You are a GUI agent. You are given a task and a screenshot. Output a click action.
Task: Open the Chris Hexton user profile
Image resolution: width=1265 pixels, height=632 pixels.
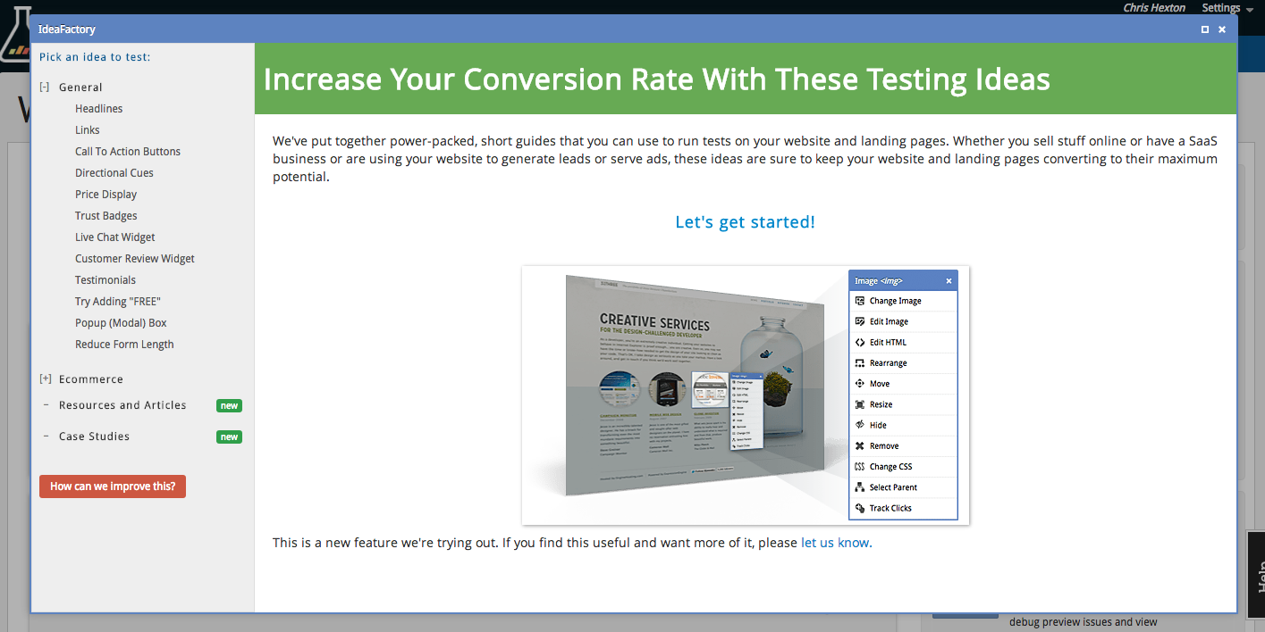(x=1153, y=8)
